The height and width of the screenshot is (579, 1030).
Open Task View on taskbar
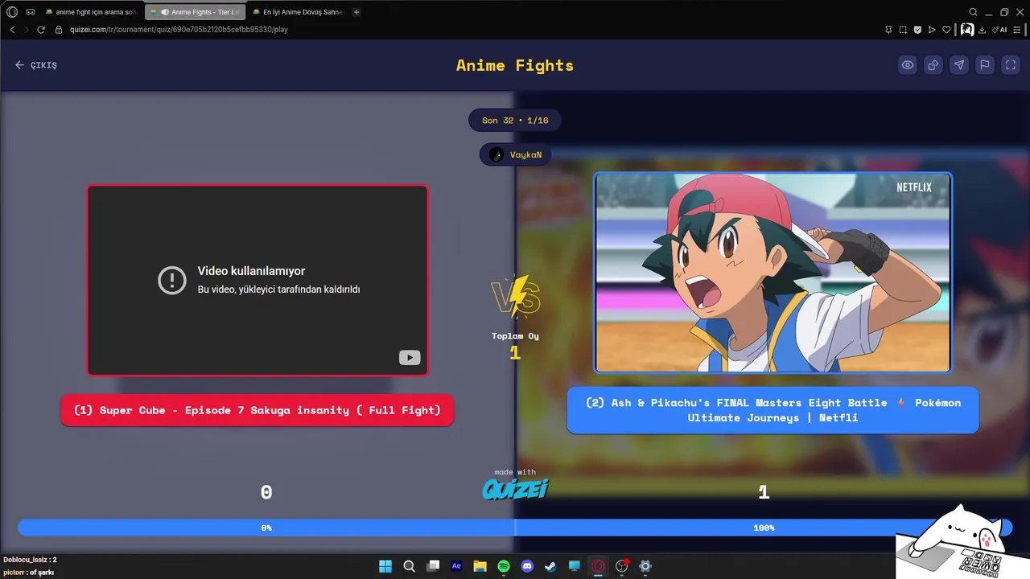pos(433,566)
